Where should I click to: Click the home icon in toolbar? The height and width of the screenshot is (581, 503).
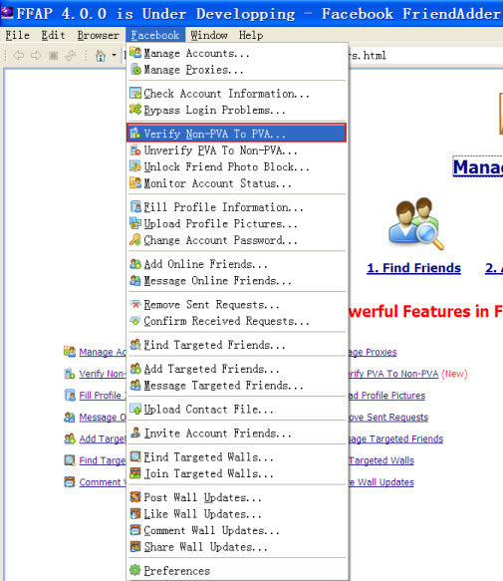101,56
